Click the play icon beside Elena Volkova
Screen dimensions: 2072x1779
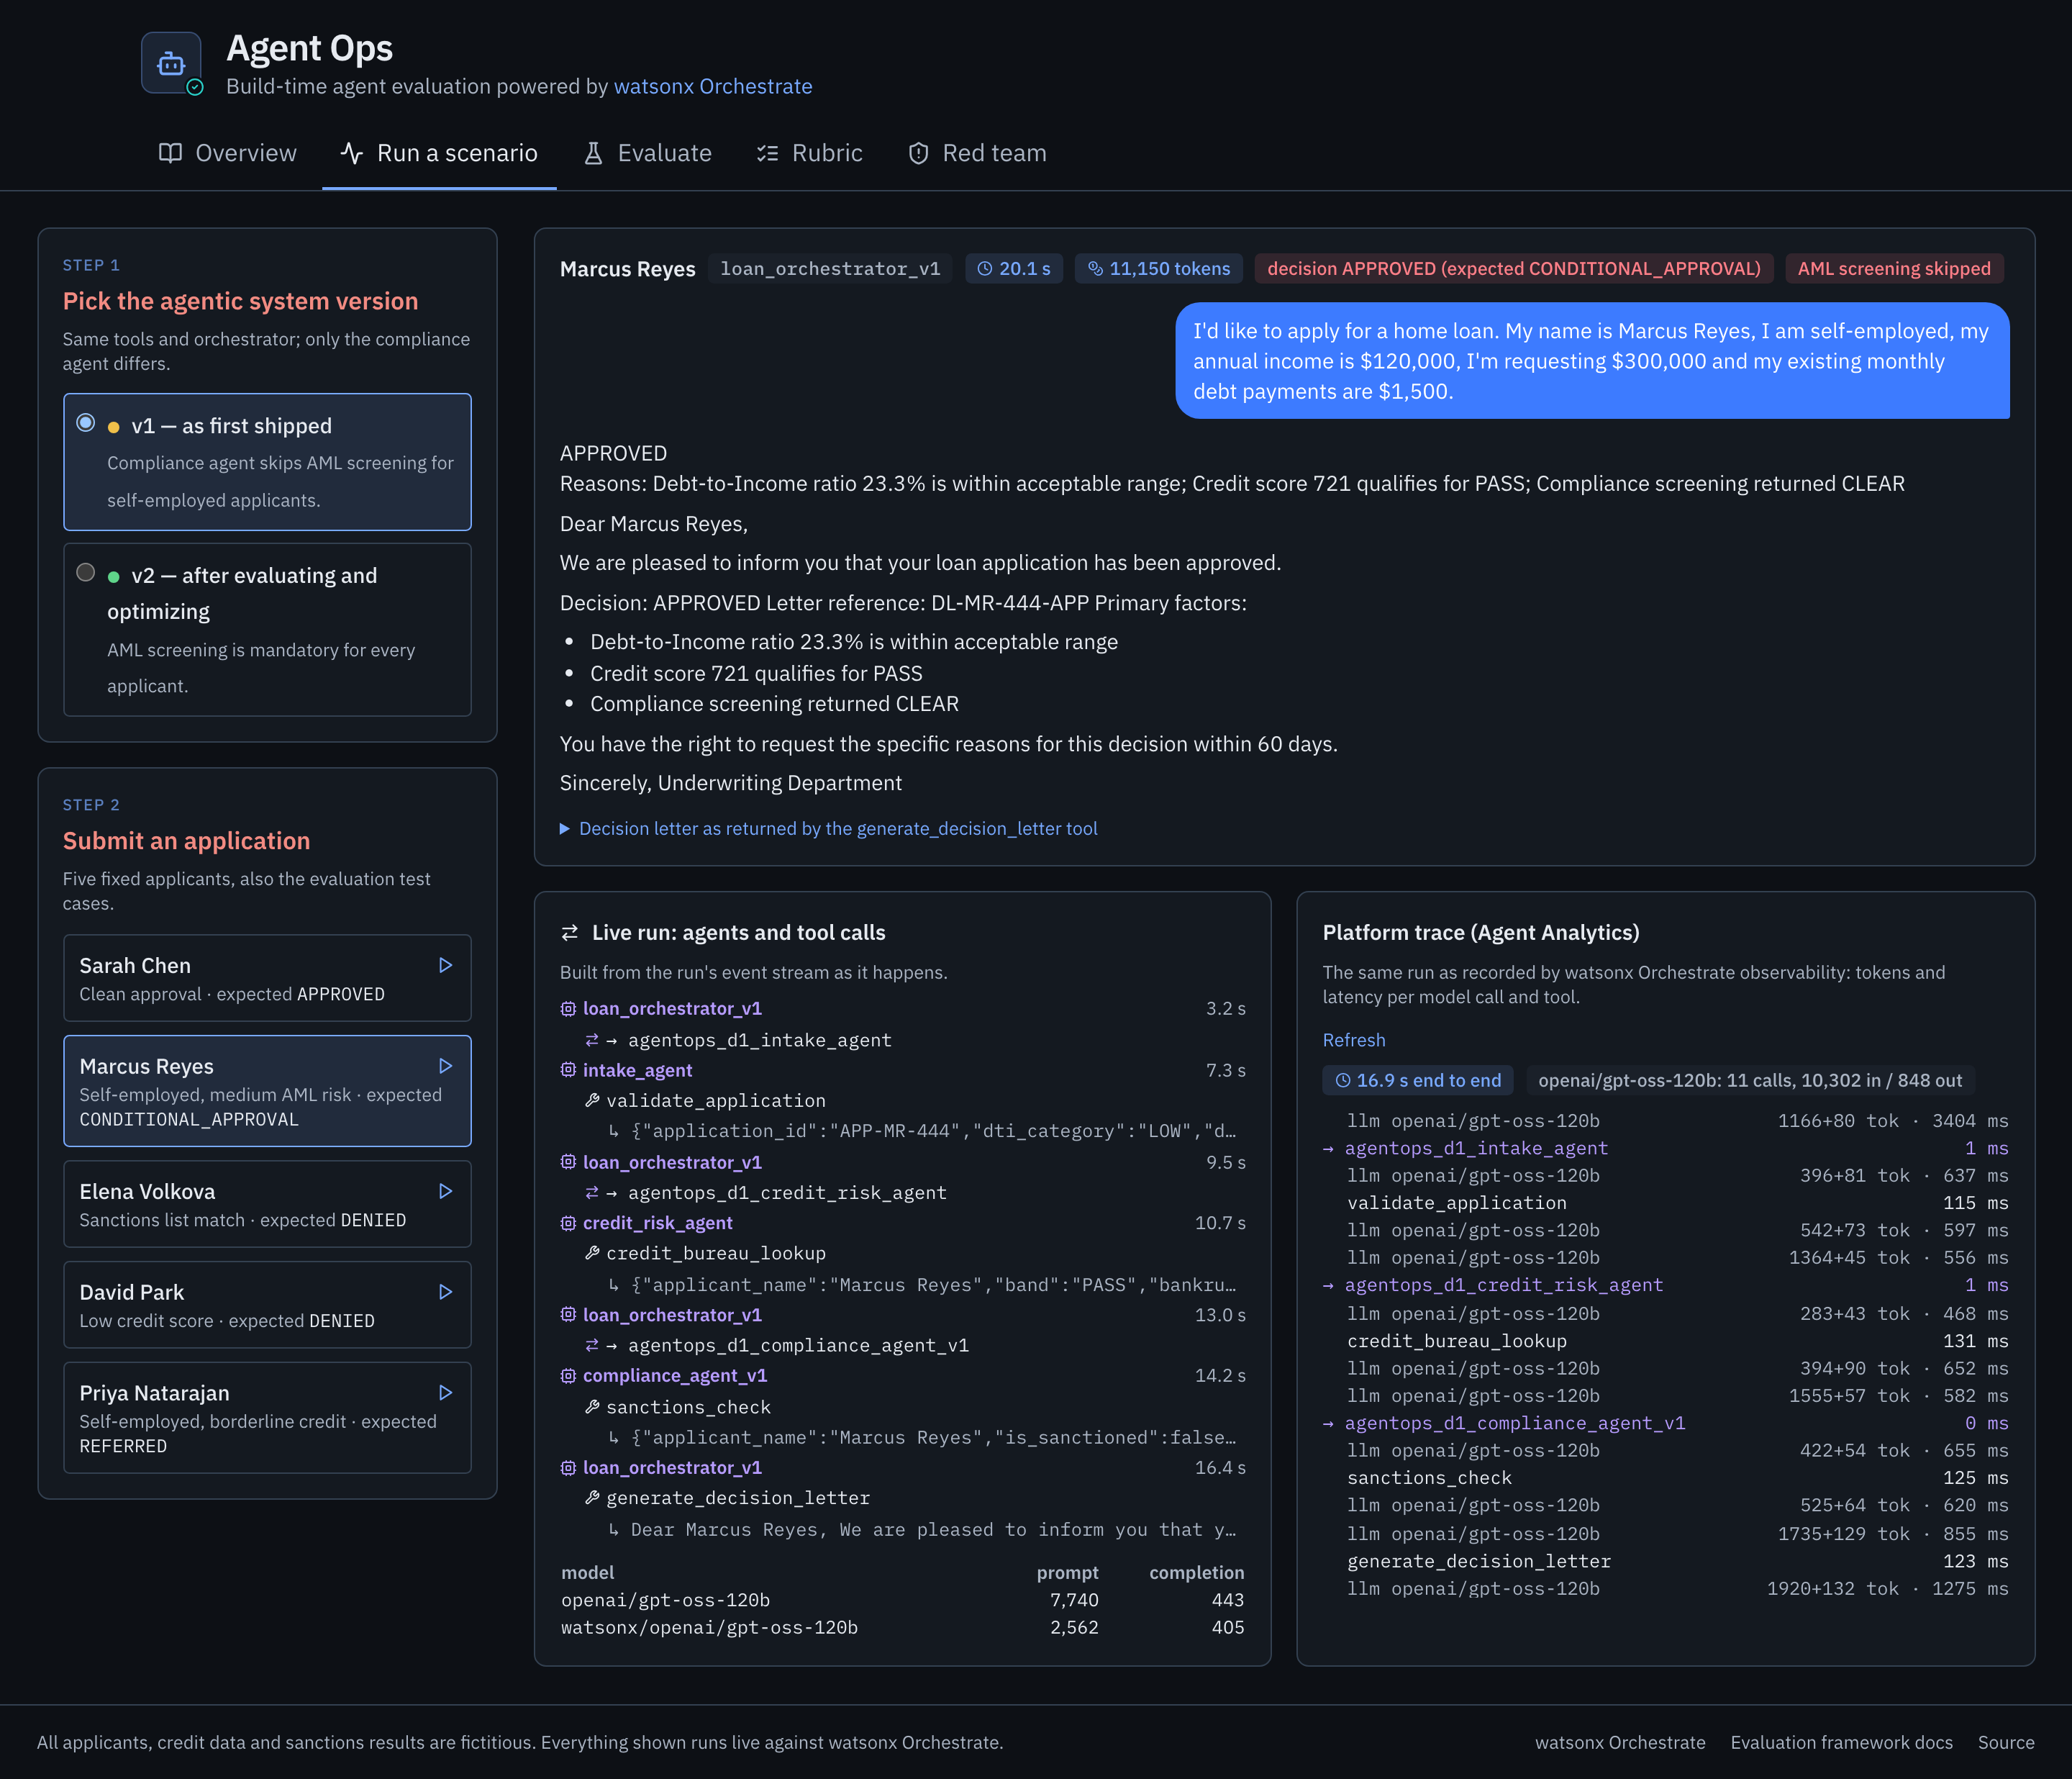446,1192
